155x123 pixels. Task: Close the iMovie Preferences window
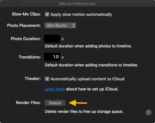tap(4, 3)
